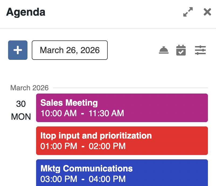The height and width of the screenshot is (186, 216).
Task: Click the MON weekday label
Action: 21,117
